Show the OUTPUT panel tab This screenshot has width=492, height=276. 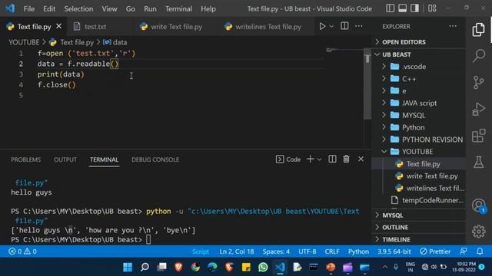(x=65, y=159)
